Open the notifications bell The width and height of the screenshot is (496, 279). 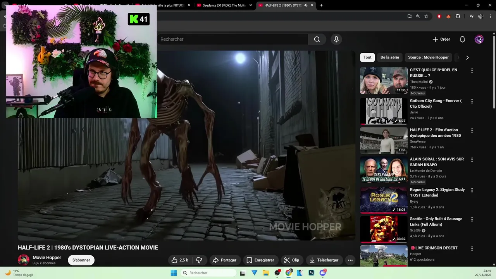(x=462, y=39)
